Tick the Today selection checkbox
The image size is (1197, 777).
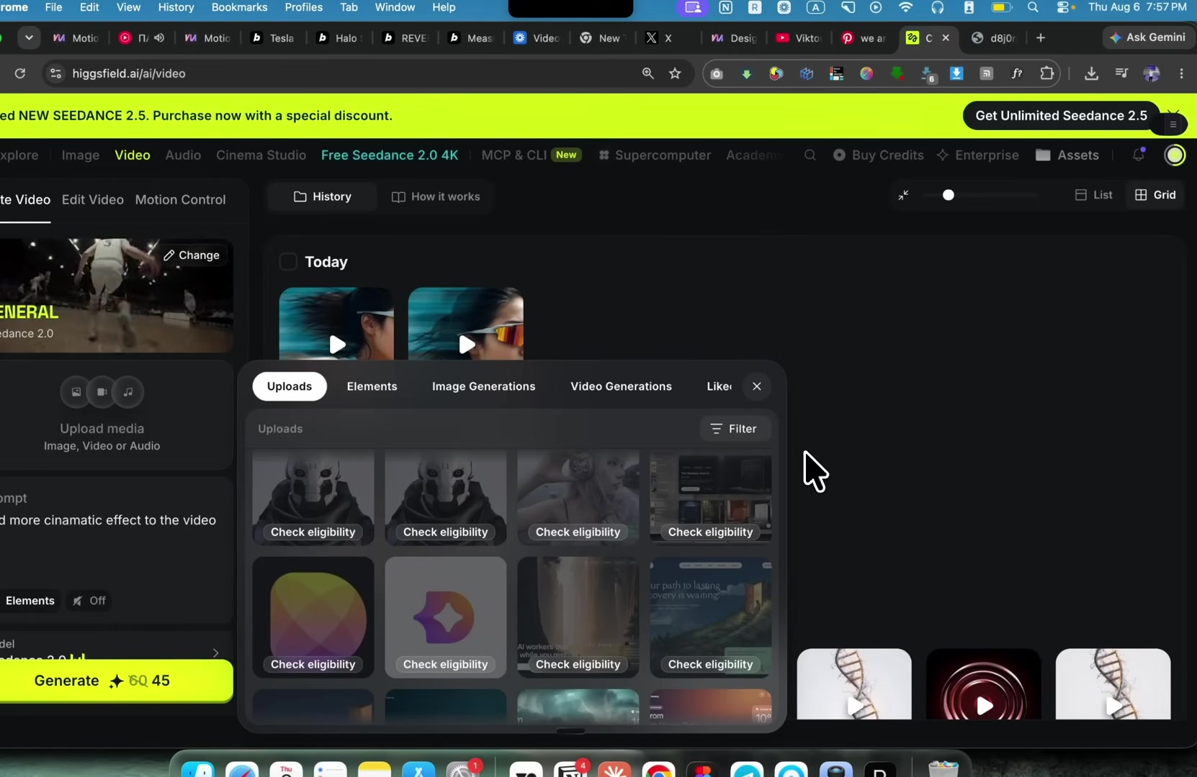click(x=288, y=262)
